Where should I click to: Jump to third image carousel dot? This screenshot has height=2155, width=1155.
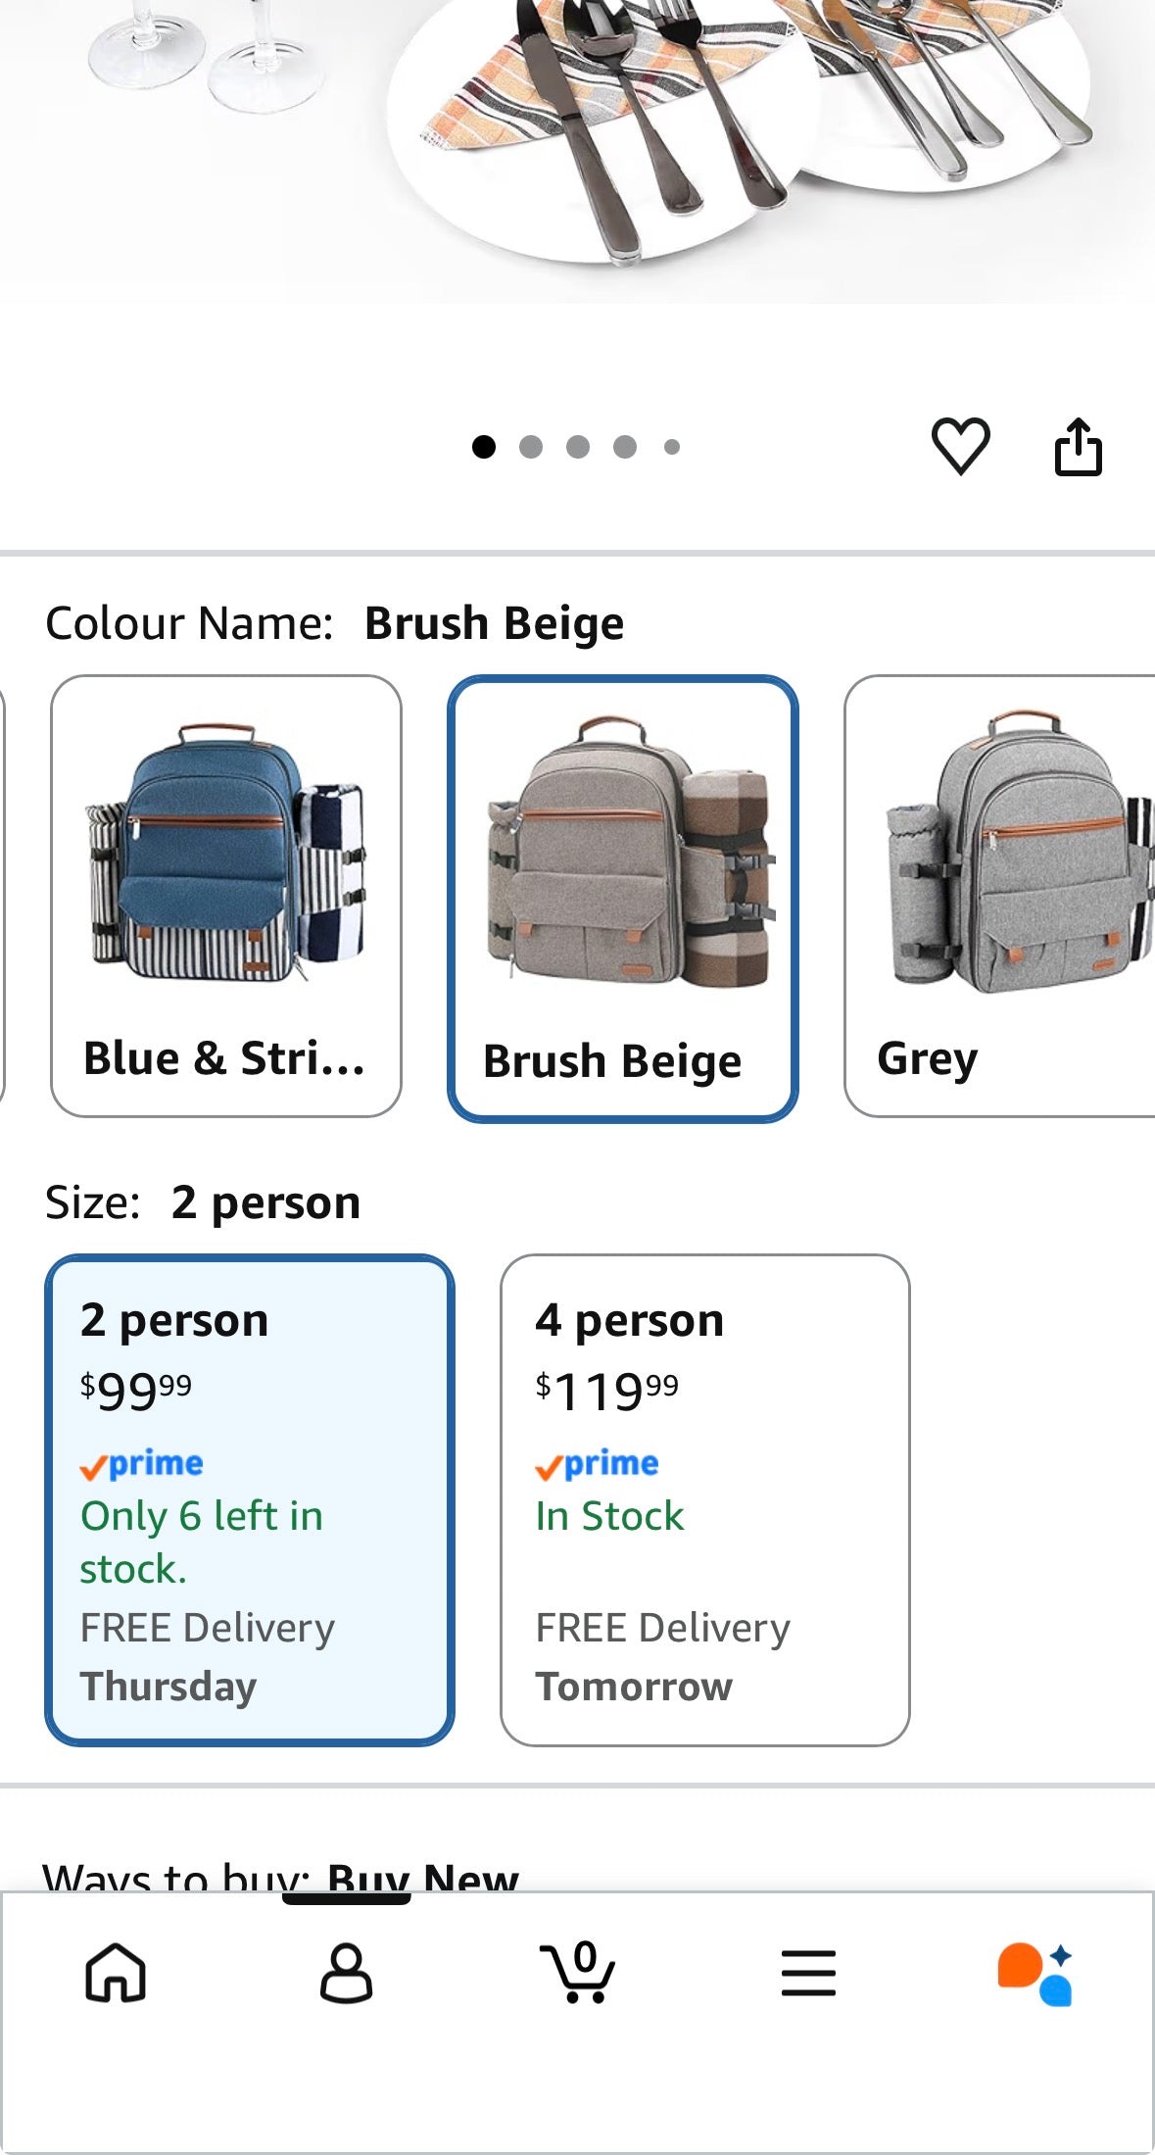(x=578, y=447)
